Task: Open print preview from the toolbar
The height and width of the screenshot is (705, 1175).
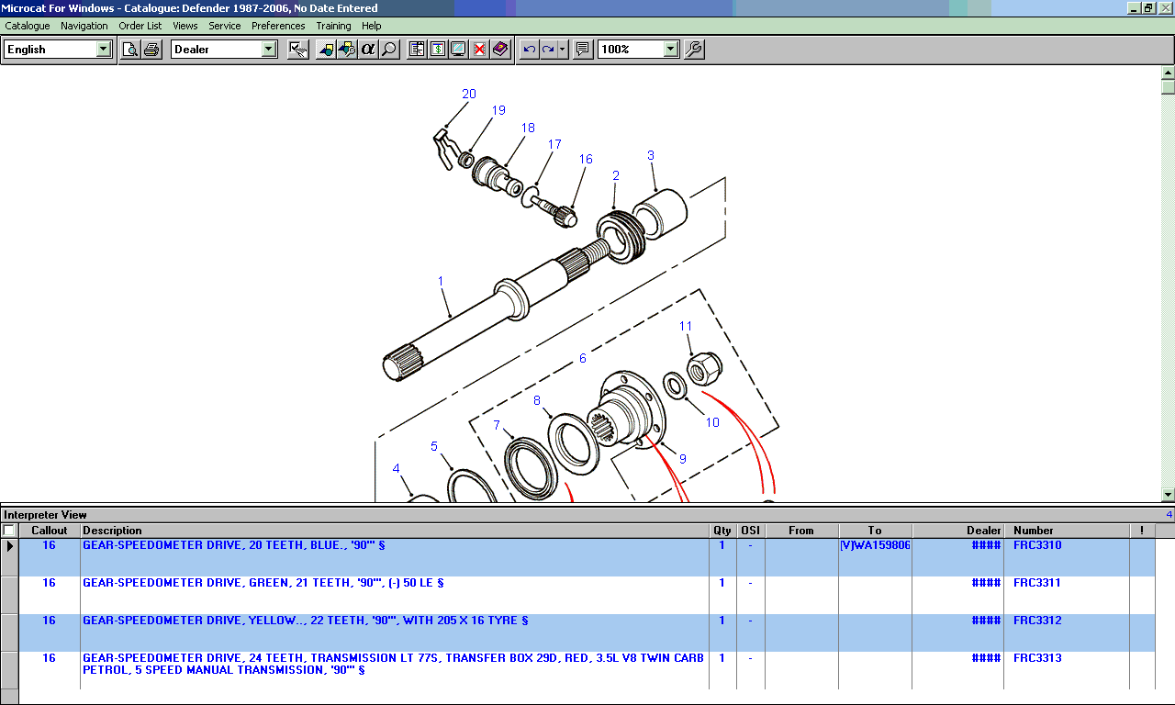Action: pos(130,50)
